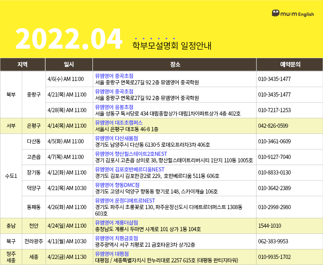
Task: Open 뮤엠영어 중곡초점 link in 4/21 AM 11:00 row
Action: [x=114, y=92]
